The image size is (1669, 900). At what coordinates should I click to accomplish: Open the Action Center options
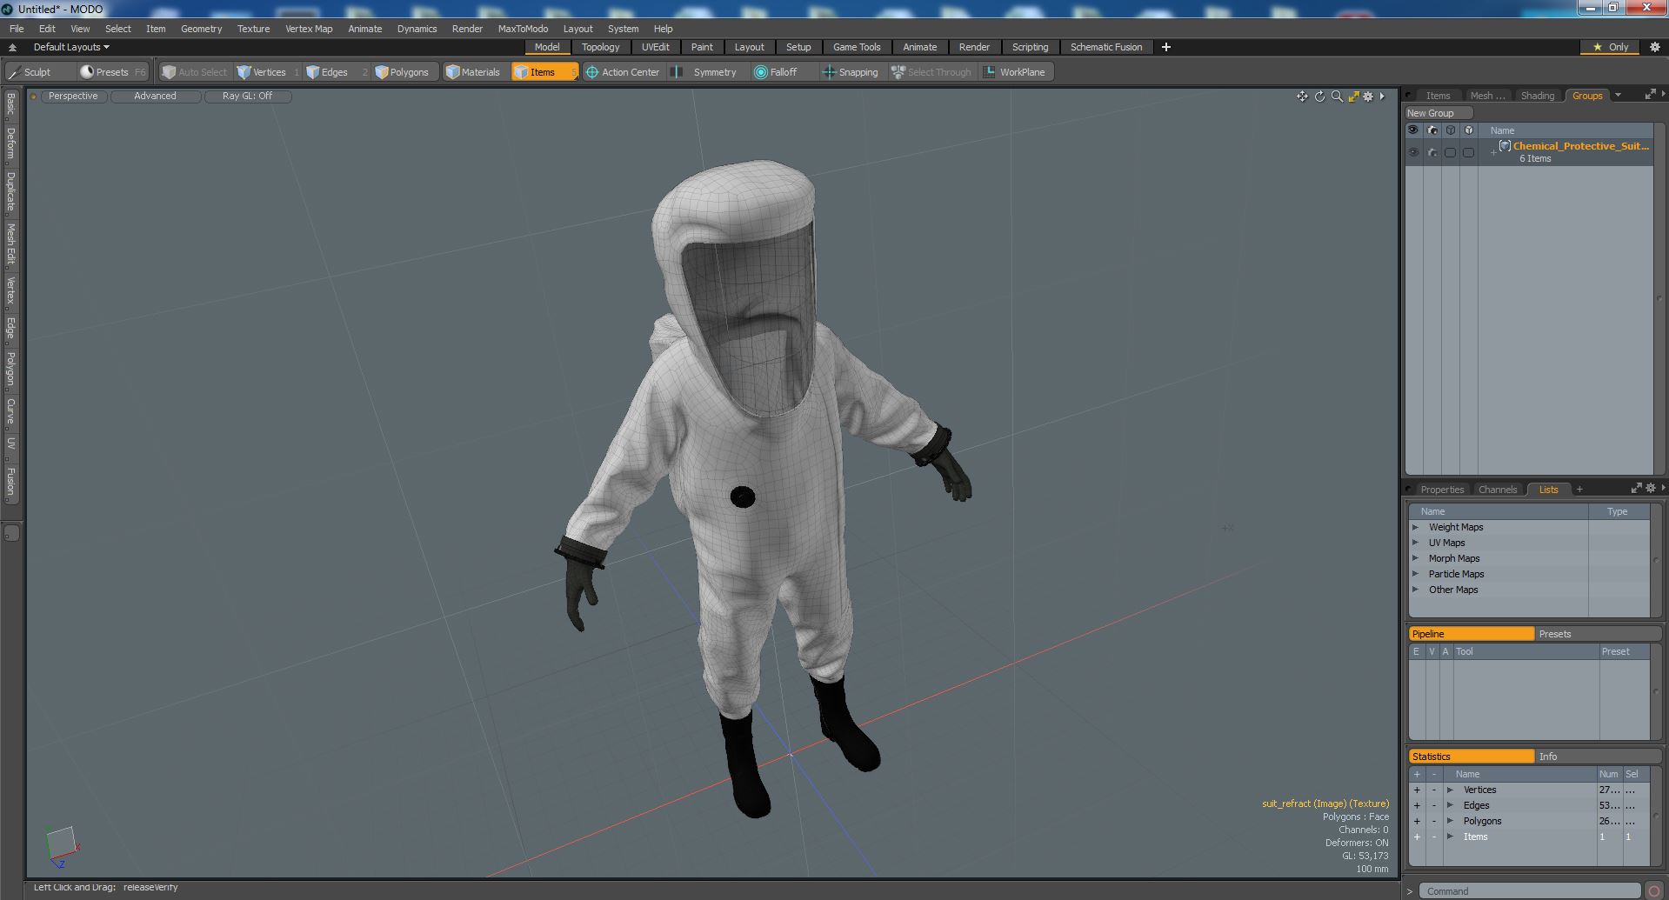624,72
